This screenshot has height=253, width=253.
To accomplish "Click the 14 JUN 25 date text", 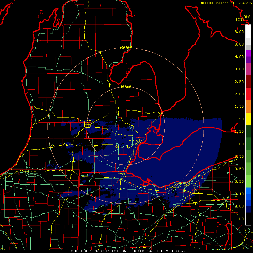I will point(159,251).
